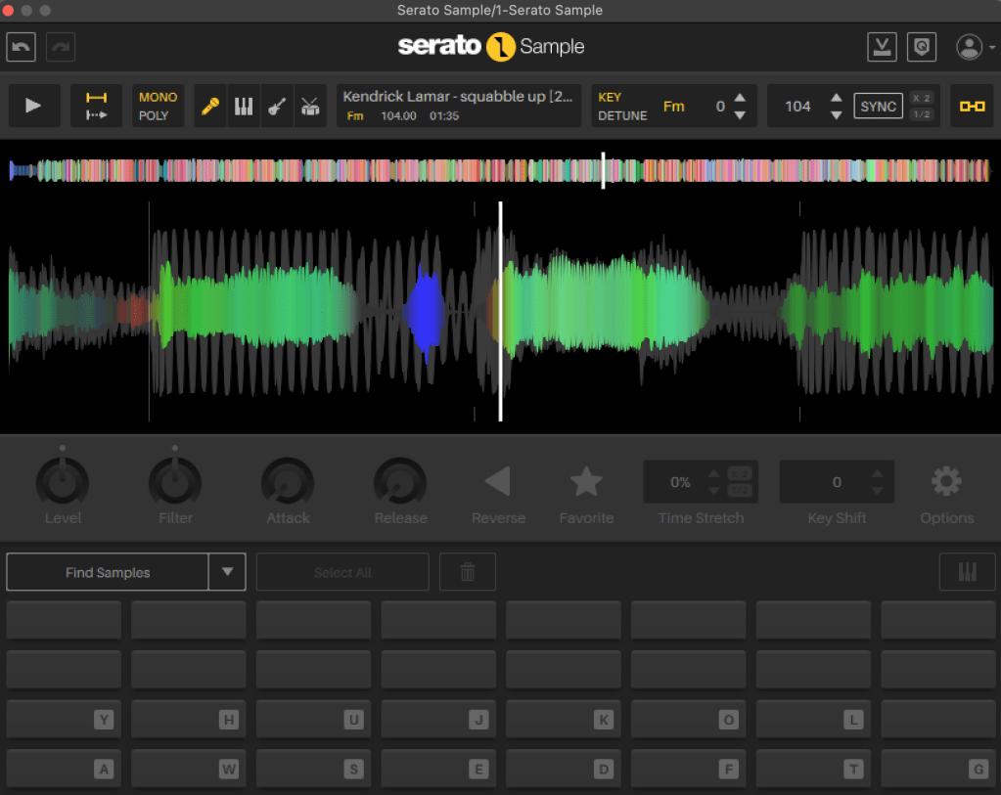
Task: Toggle the SYNC tempo button
Action: click(878, 106)
